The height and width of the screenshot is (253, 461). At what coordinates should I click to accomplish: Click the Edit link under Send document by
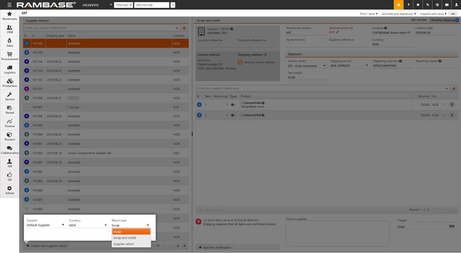pyautogui.click(x=332, y=32)
